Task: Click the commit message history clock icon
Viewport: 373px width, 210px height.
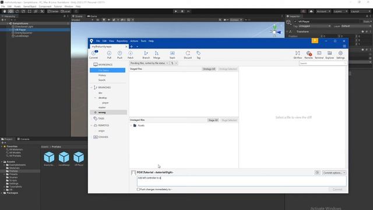Action: (x=317, y=173)
